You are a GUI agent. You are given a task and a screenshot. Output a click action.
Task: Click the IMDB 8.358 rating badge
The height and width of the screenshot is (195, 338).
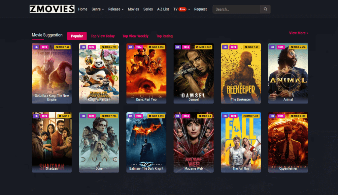[156, 47]
